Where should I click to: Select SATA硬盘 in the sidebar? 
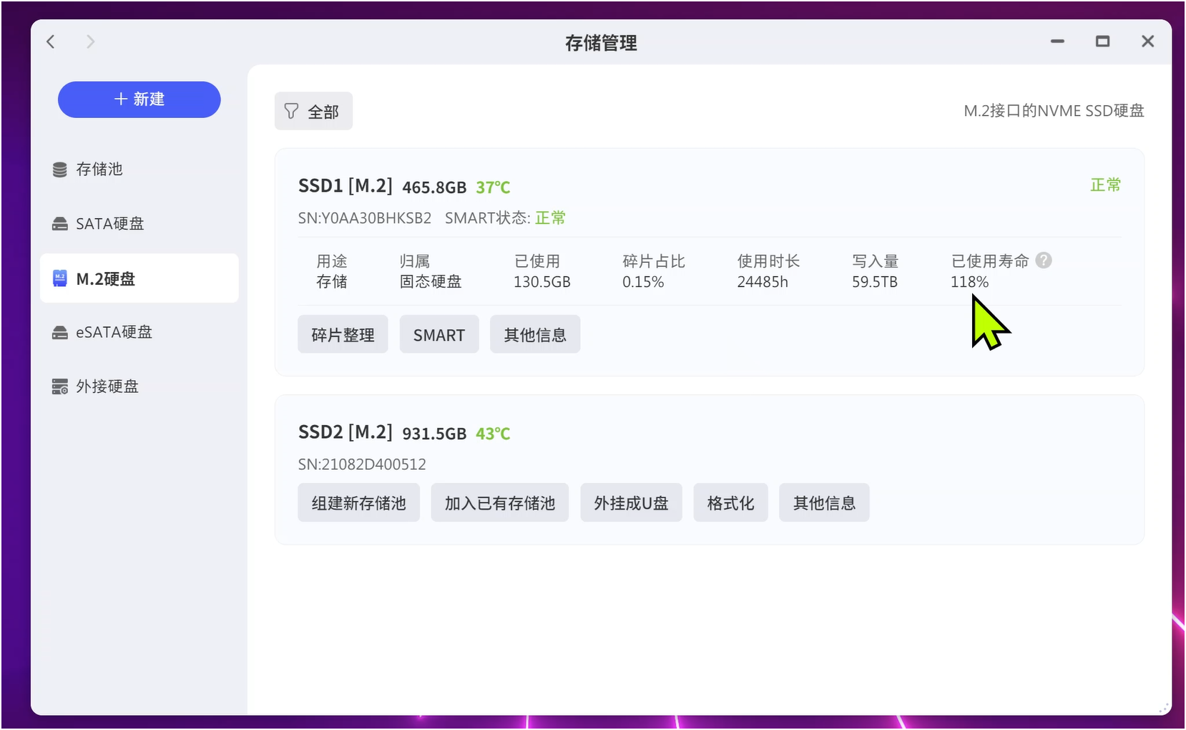(139, 224)
